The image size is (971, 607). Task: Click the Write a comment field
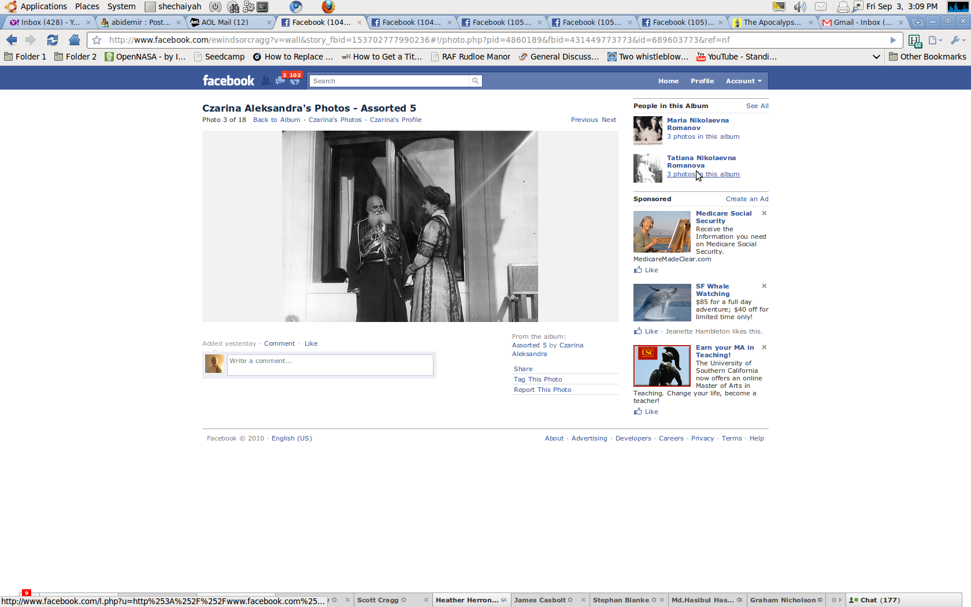pos(329,365)
